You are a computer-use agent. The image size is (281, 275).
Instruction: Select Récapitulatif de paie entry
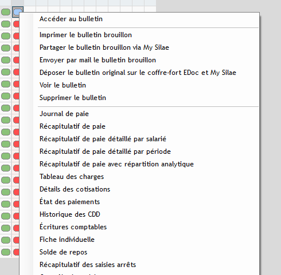72,126
